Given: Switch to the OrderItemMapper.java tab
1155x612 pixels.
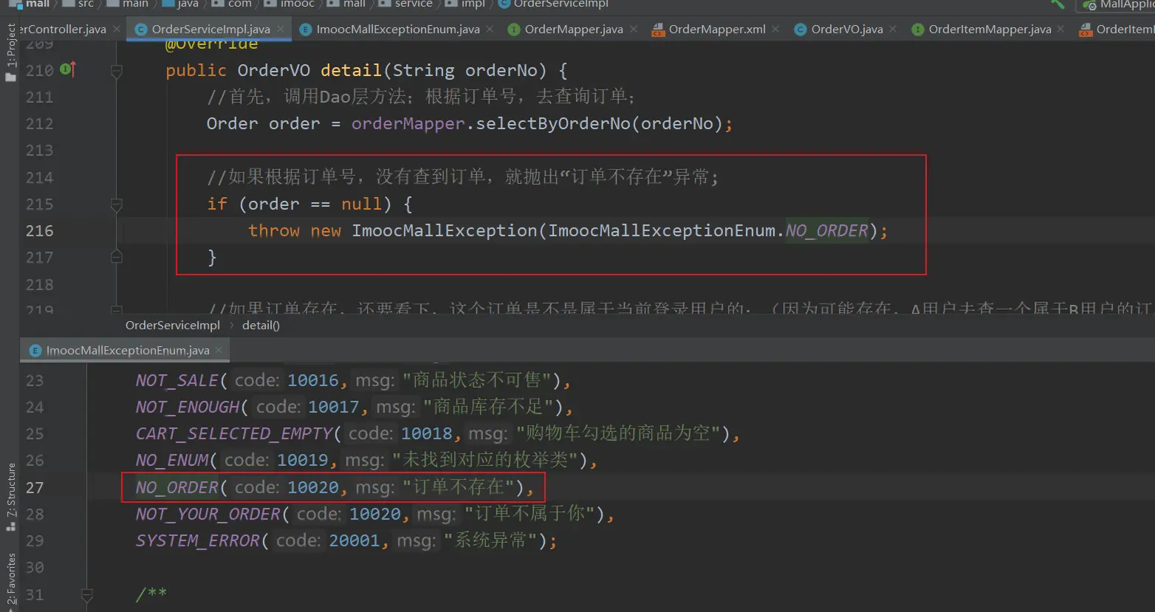Looking at the screenshot, I should tap(989, 30).
